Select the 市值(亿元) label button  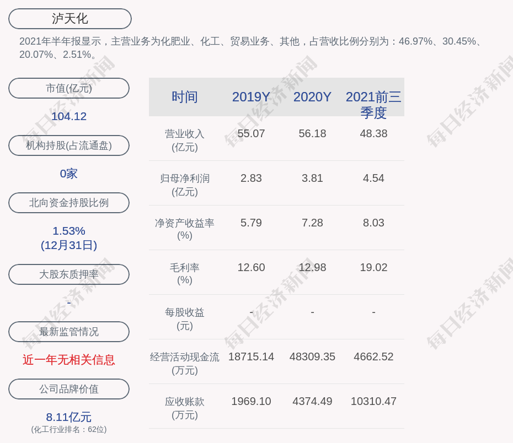(x=69, y=88)
